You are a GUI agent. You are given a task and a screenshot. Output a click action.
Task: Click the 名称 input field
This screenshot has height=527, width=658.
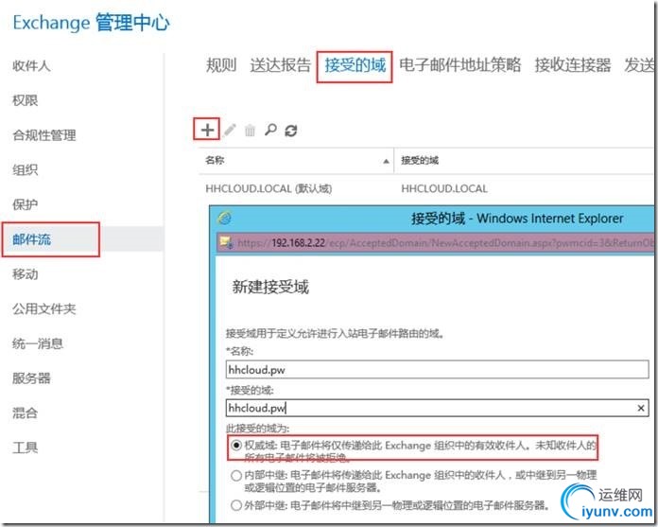pos(437,370)
